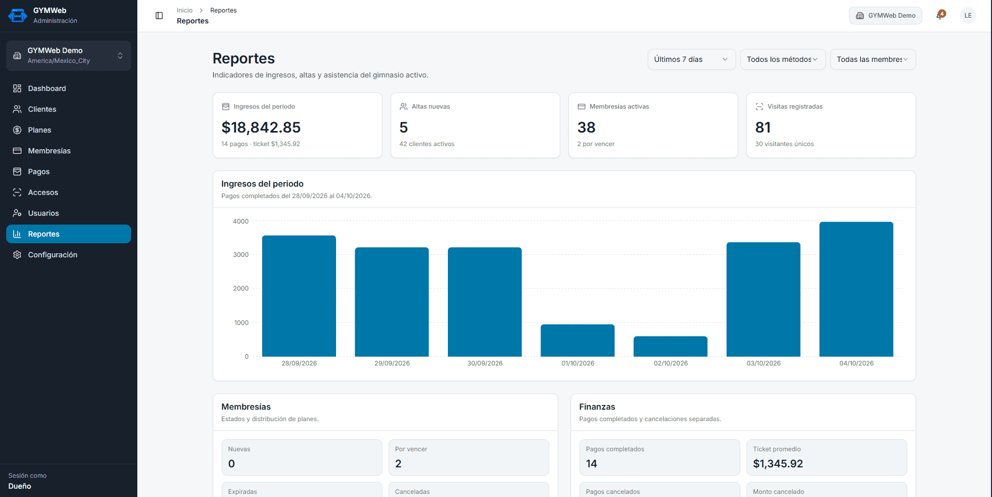Click the $18,842.85 income value

click(261, 127)
